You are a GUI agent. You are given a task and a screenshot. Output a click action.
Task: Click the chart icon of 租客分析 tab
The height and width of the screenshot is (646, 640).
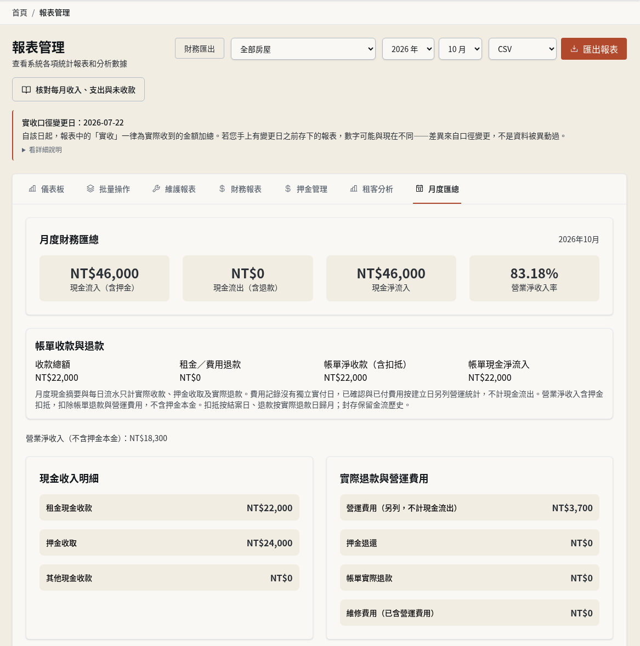tap(353, 188)
